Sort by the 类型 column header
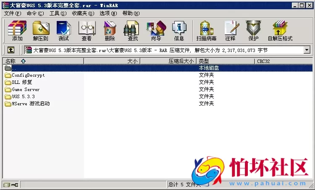 [x=226, y=61]
